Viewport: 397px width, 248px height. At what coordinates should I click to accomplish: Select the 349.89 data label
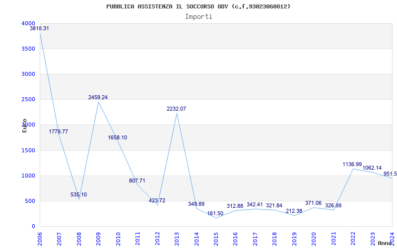[x=196, y=204]
